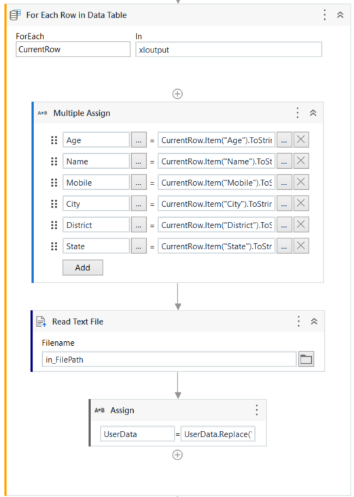Edit the xloutput In field

[x=229, y=50]
